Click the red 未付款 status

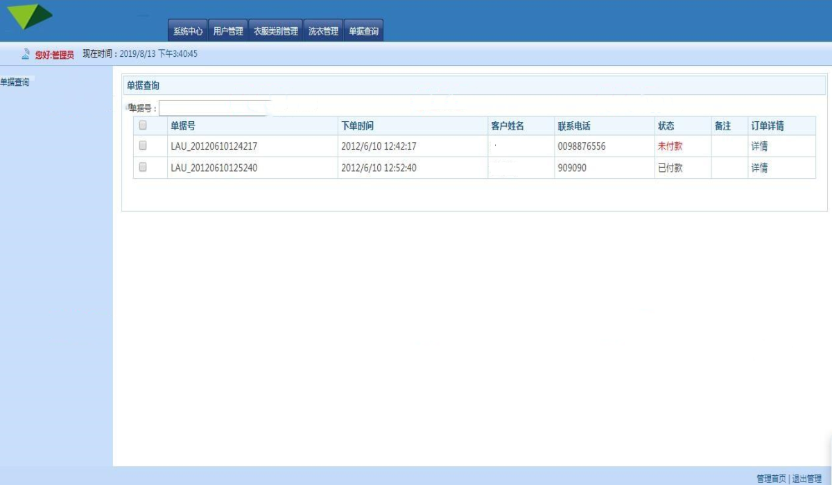(x=670, y=146)
